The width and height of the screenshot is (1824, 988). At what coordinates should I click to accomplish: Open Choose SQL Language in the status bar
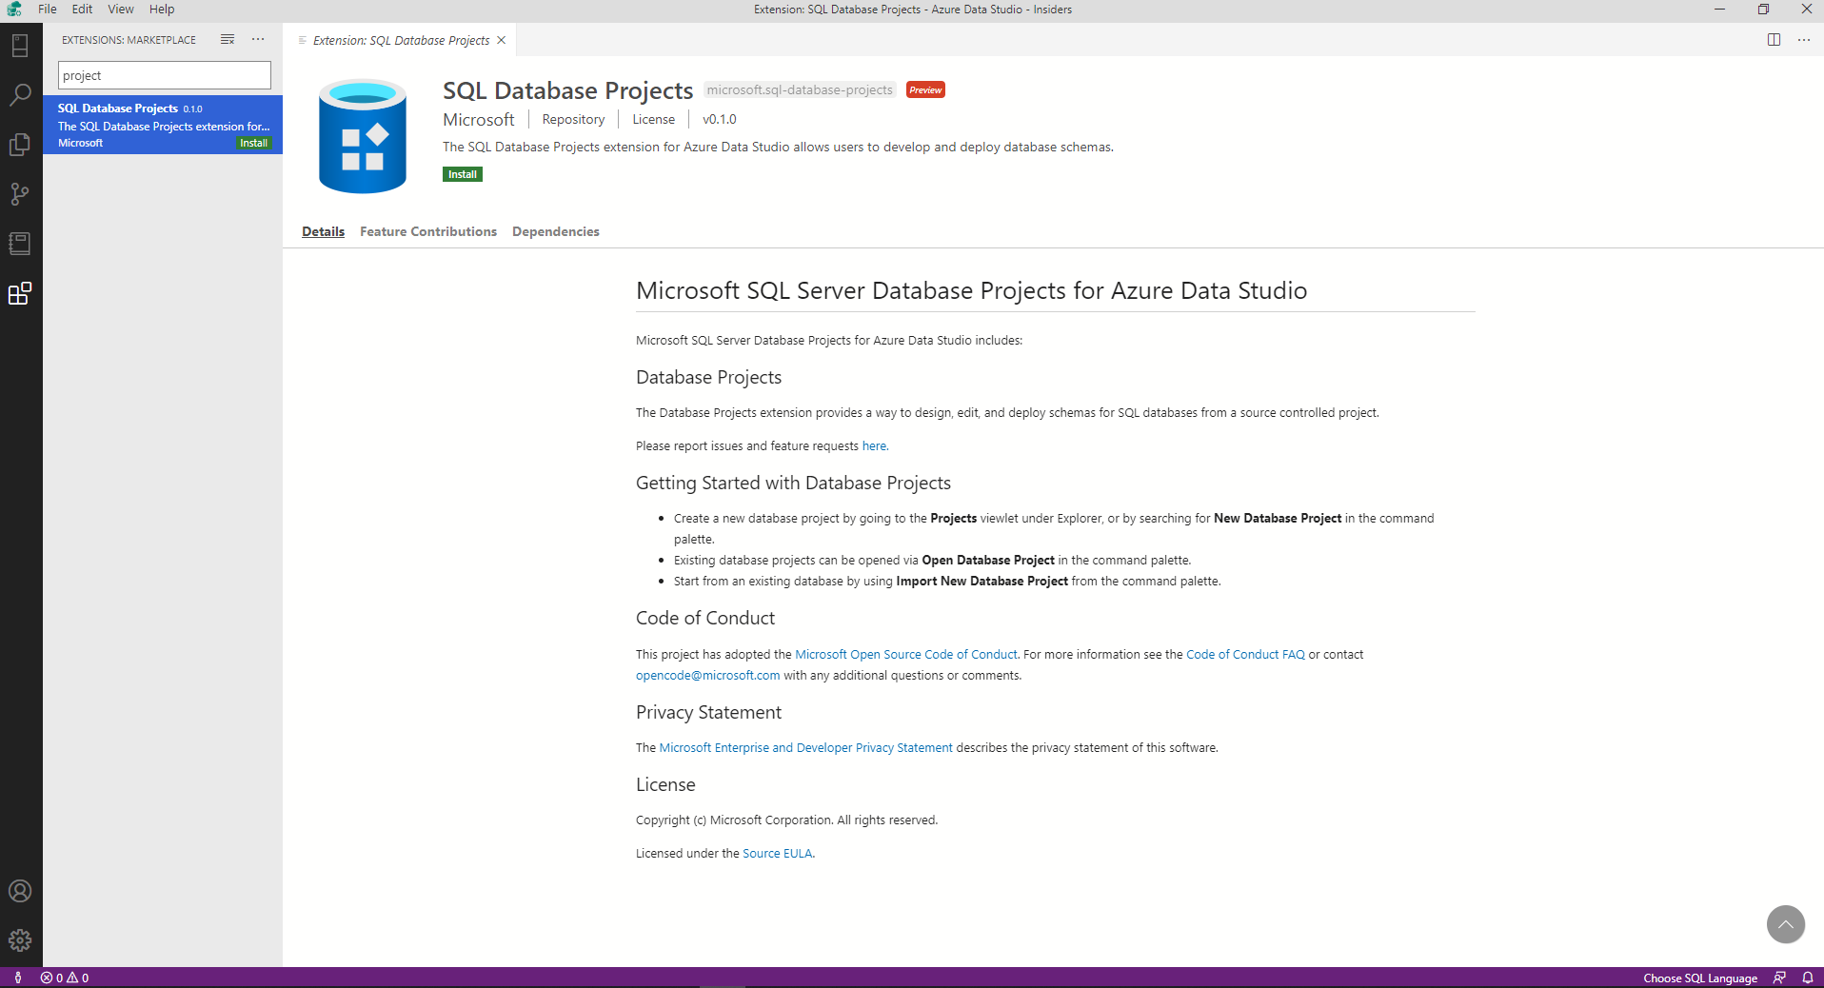tap(1701, 978)
